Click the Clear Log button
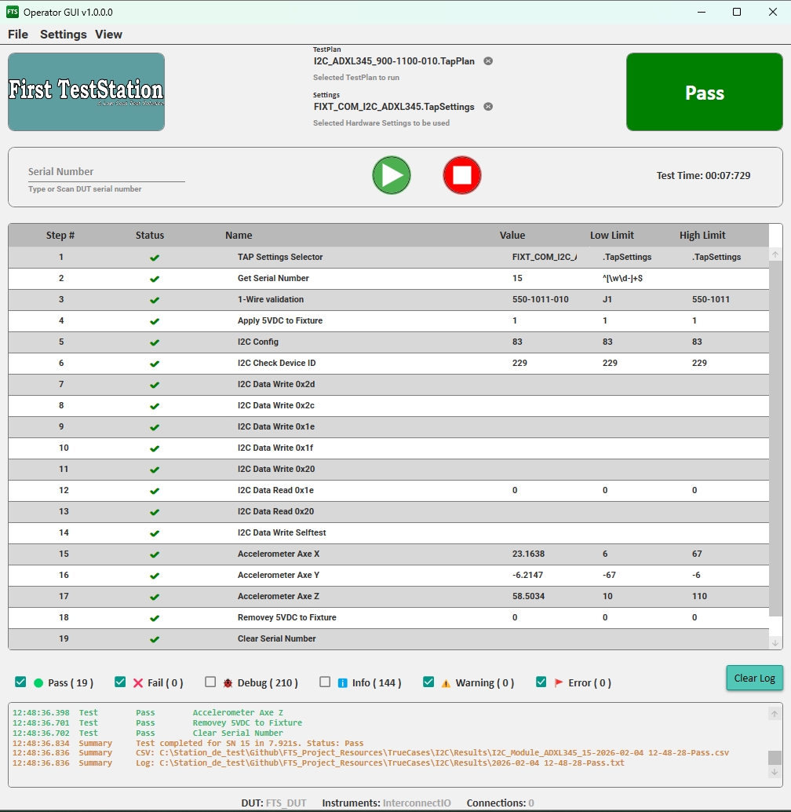 click(754, 678)
